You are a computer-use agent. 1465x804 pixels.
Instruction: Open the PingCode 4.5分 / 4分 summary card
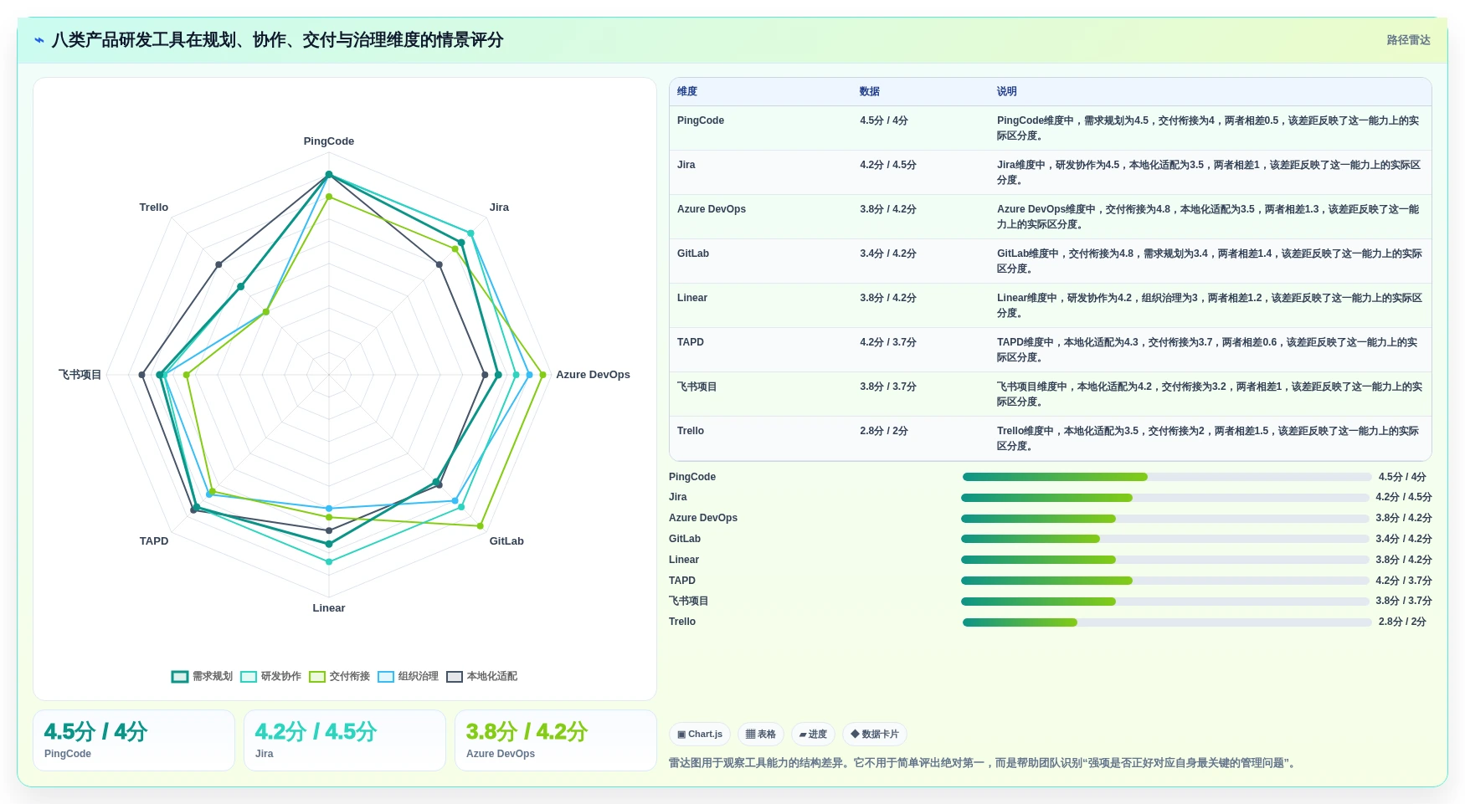point(134,740)
